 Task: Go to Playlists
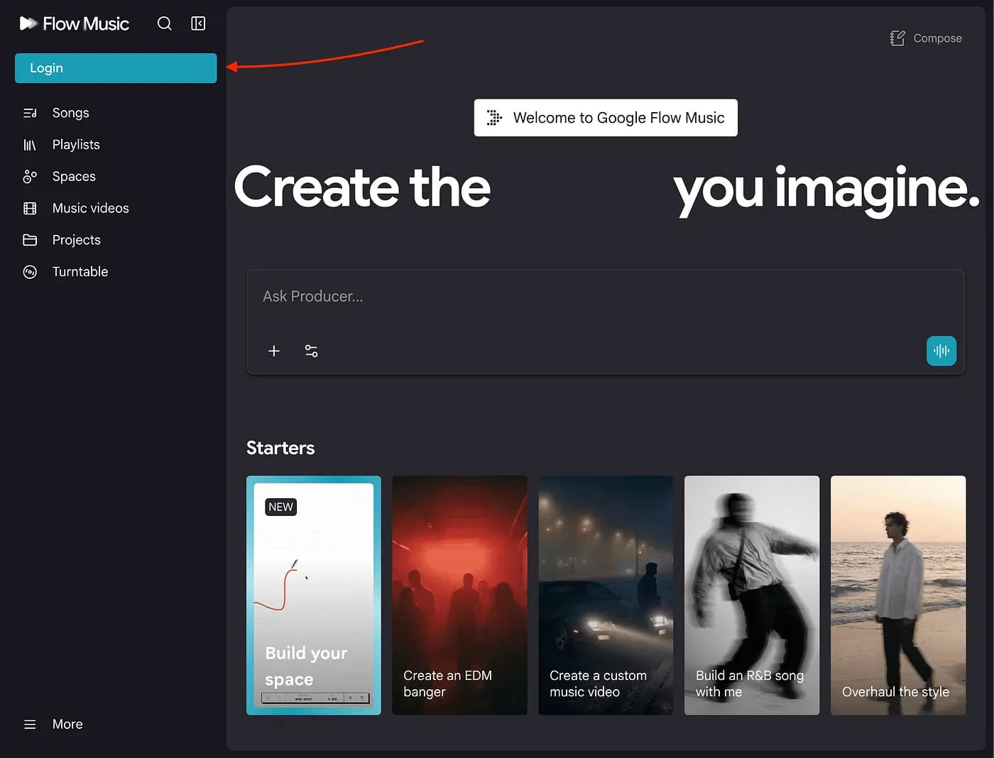coord(76,145)
